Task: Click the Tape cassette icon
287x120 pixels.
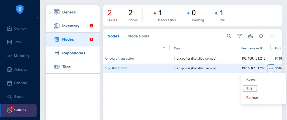Action: tap(57, 67)
